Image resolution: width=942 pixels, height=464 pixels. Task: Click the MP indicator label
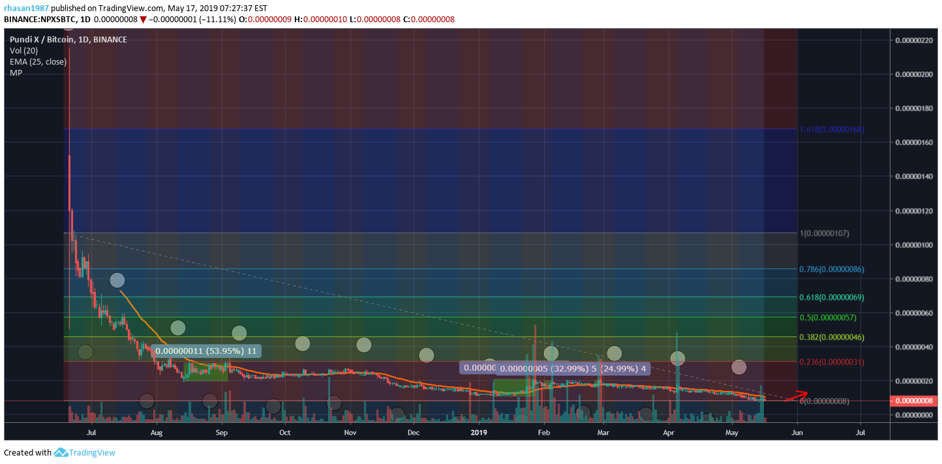16,72
